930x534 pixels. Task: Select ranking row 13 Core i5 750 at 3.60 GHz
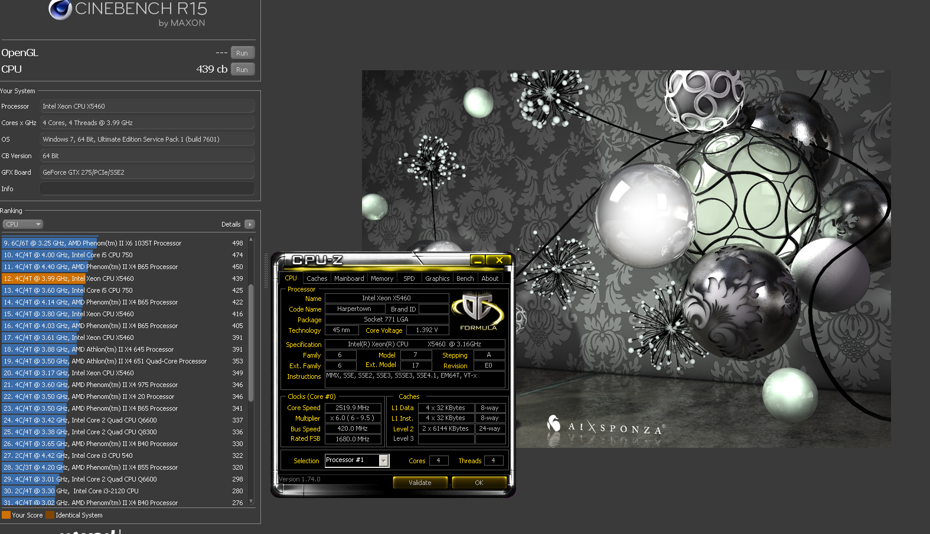[x=123, y=290]
